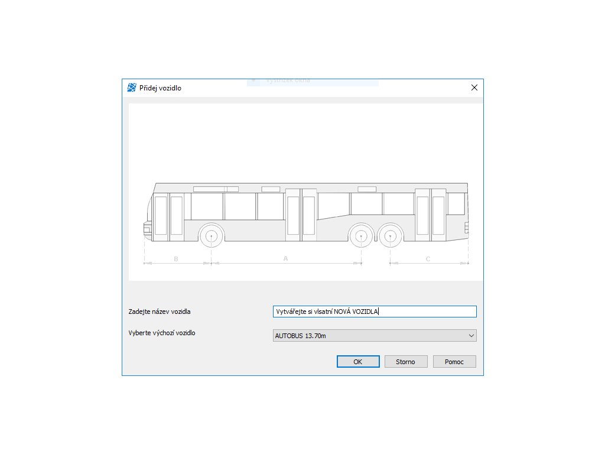Click the Zadejte název vozidla label
This screenshot has height=454, width=605.
(x=160, y=312)
